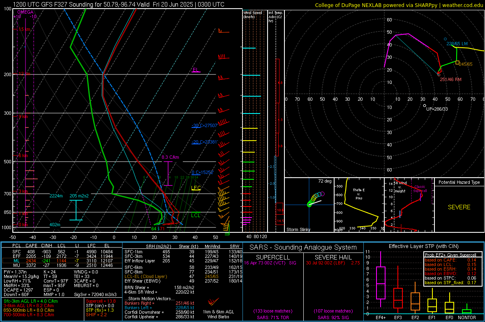Click the EF3 red box plot

[398, 290]
